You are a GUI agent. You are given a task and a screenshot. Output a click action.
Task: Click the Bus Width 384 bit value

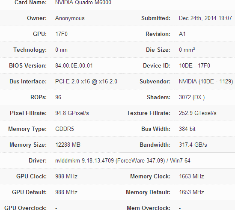187,129
